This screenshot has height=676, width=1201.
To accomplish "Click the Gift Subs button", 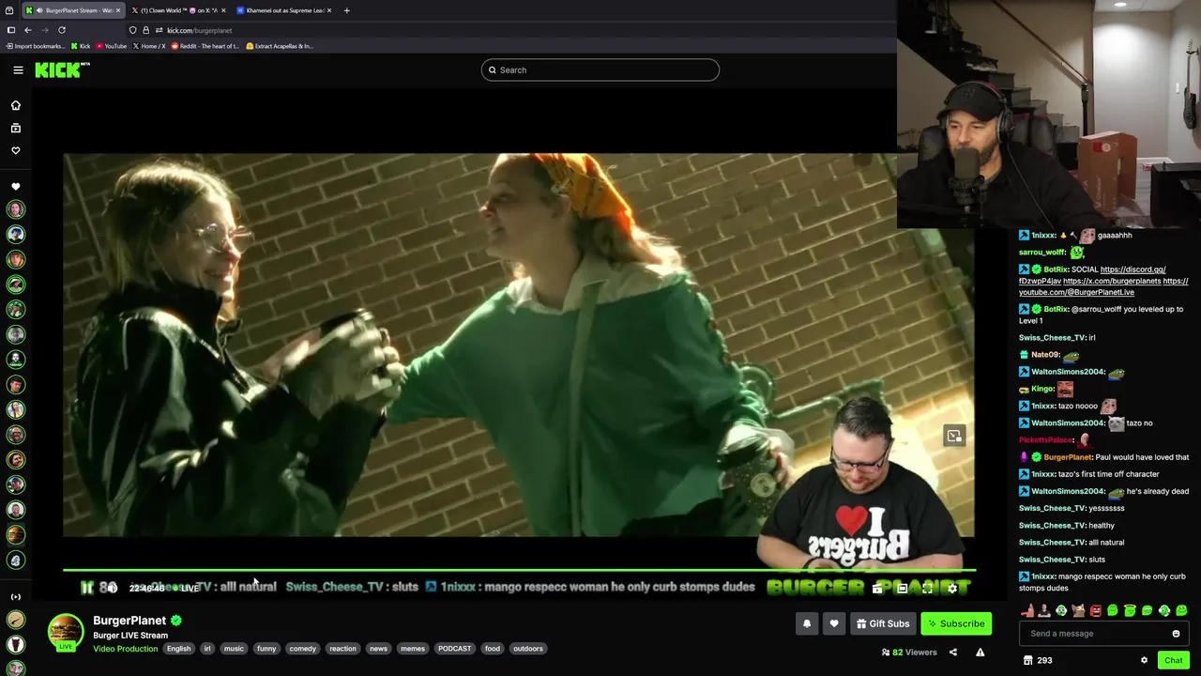I will pos(883,623).
